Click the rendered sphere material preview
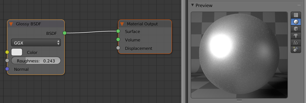Viewport: 306px width, 103px height. 239,55
